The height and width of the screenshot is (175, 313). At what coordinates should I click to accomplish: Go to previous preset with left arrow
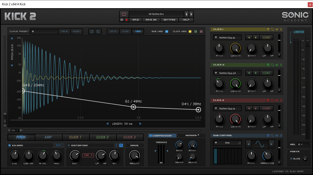pos(186,14)
